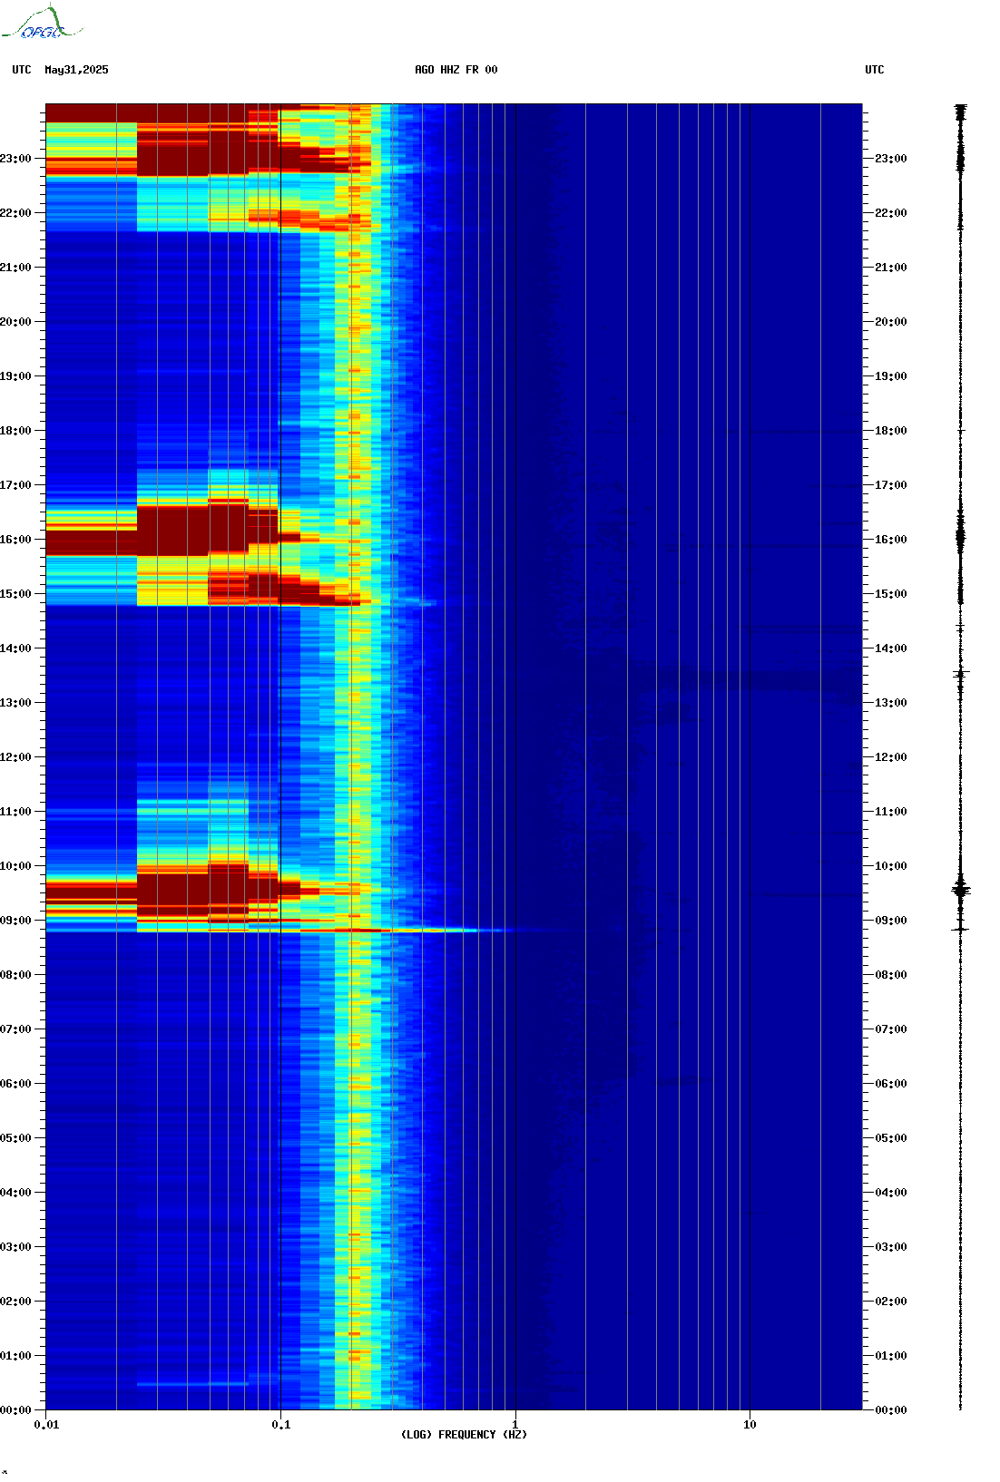Click the seismogram burst near 09:30 in the trace
Image resolution: width=1000 pixels, height=1482 pixels.
tap(961, 890)
